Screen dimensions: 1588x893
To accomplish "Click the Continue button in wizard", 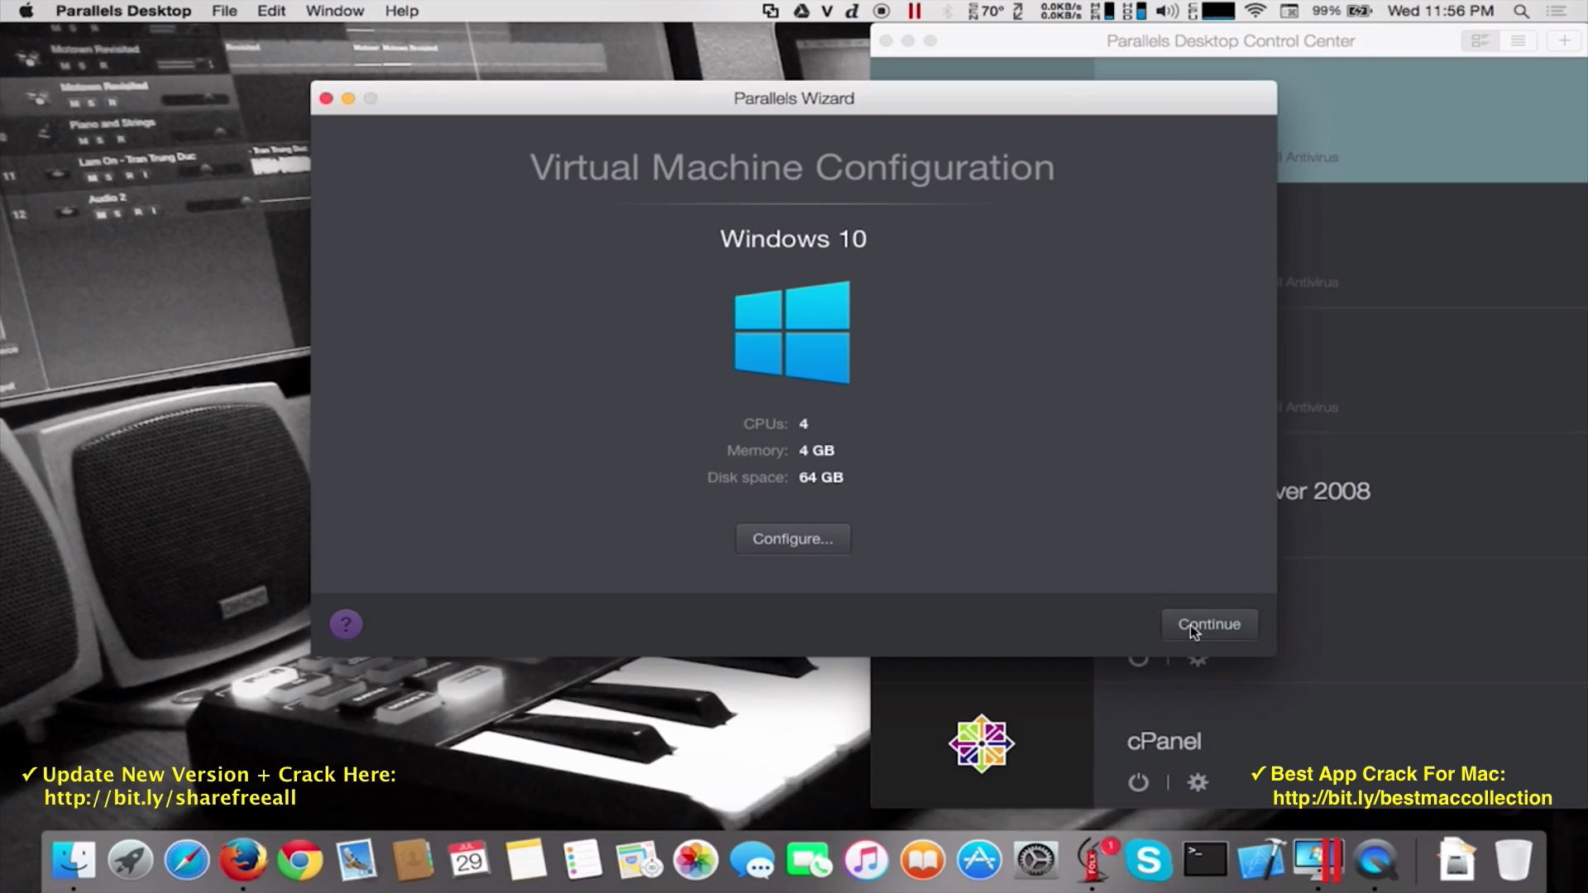I will click(1208, 624).
